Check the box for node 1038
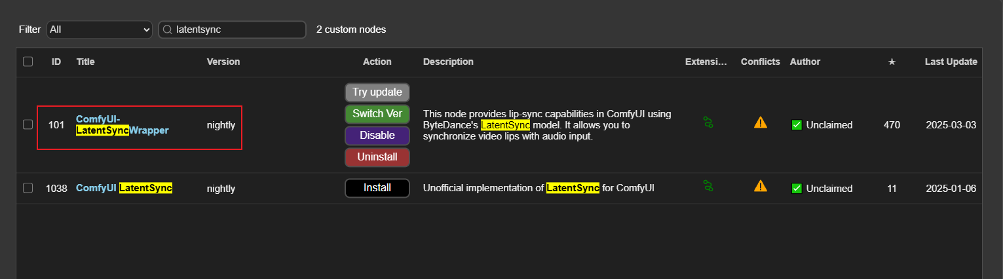Screen dimensions: 1003x279 pyautogui.click(x=28, y=188)
